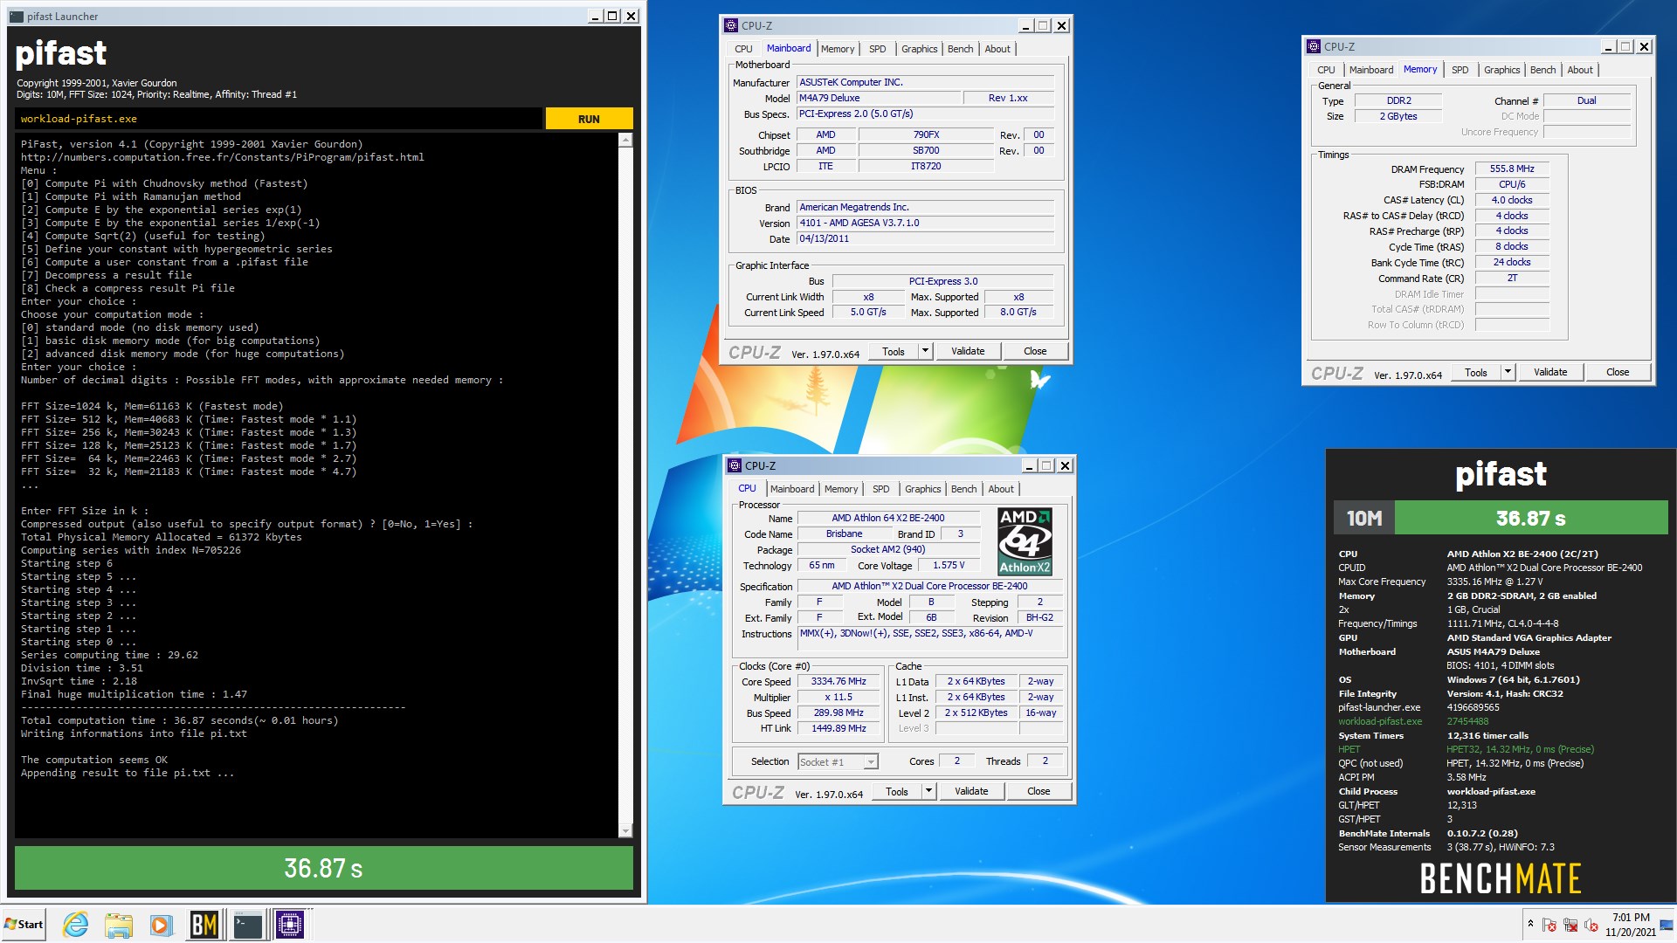Click the pifast Launcher title bar icon
The height and width of the screenshot is (943, 1677).
click(16, 17)
